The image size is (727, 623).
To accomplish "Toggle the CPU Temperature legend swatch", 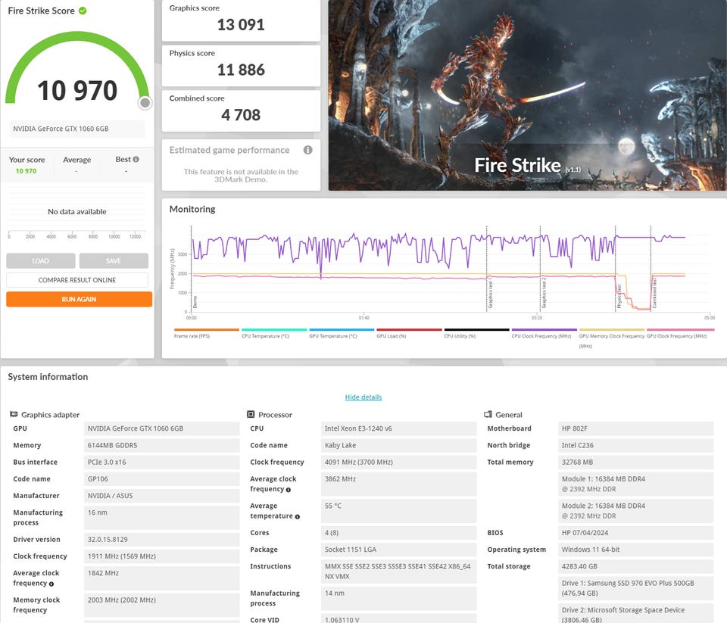I will pos(274,329).
